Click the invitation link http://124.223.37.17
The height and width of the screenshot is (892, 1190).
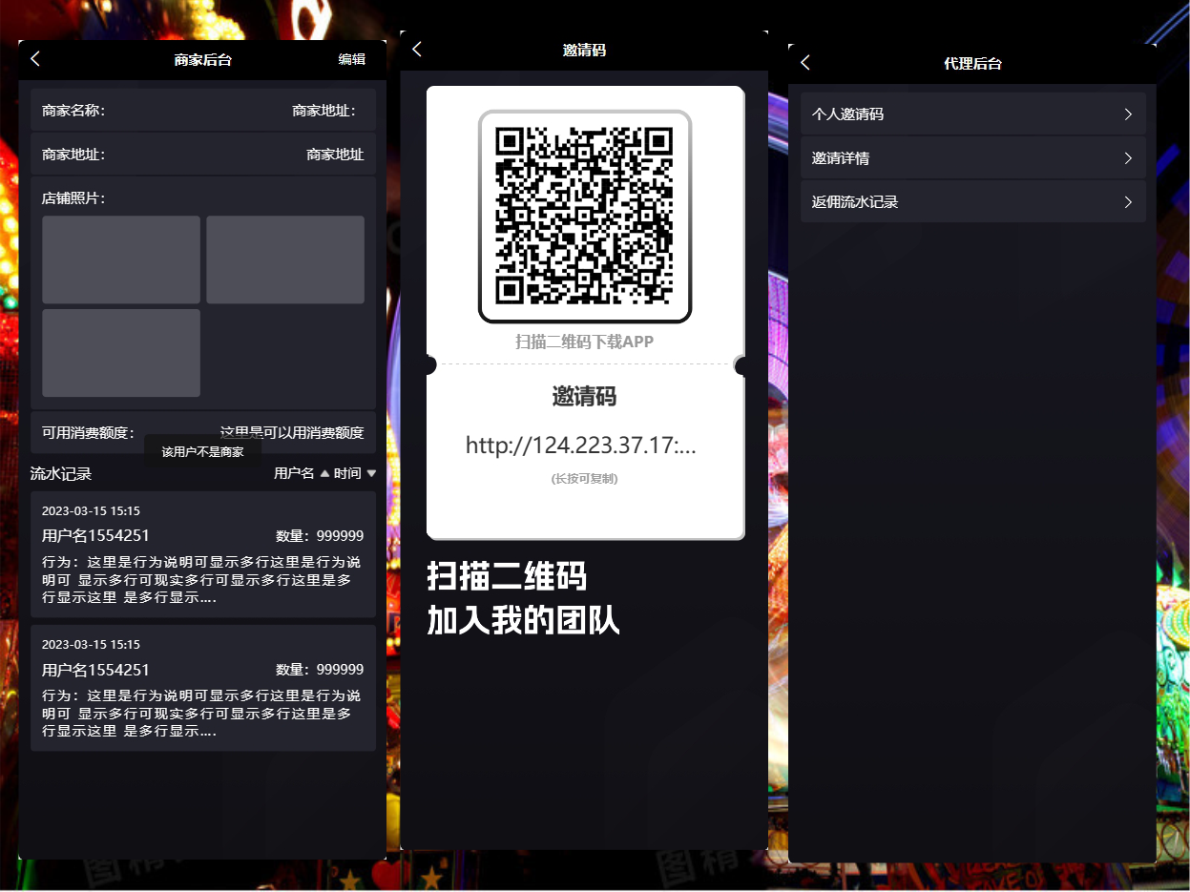(x=580, y=446)
